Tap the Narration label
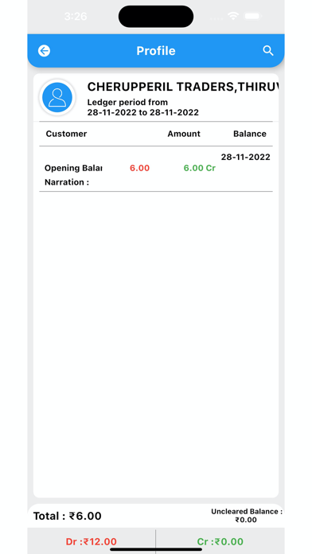The image size is (312, 554). pyautogui.click(x=67, y=182)
